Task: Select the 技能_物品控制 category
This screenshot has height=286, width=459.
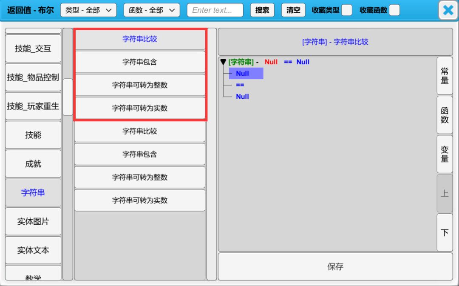Action: tap(33, 77)
